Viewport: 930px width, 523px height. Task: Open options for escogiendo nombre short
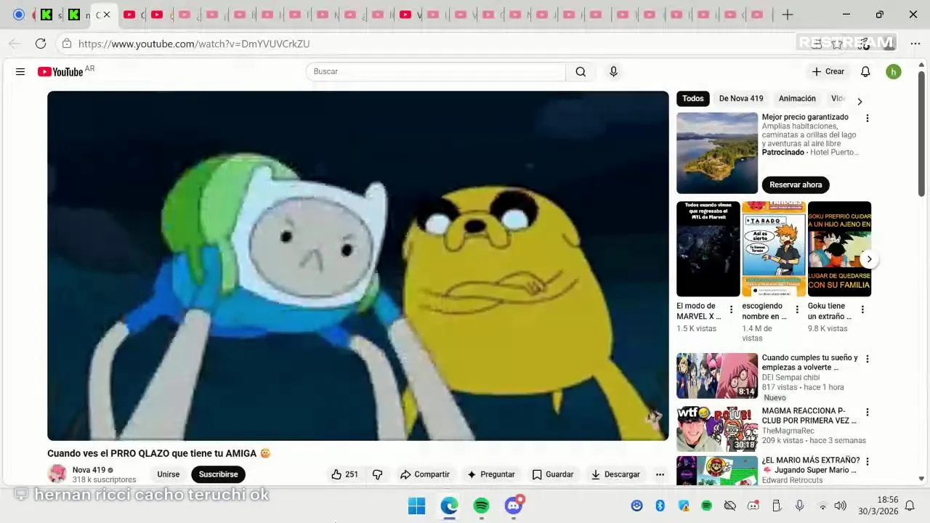coord(797,310)
